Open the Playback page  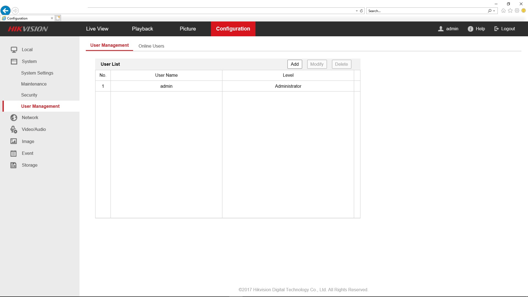[142, 29]
